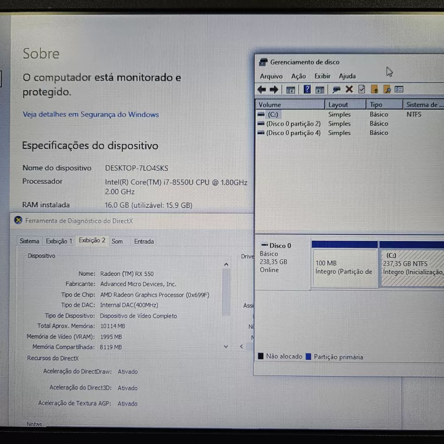Click the black Não alocado legend swatch
The image size is (444, 444).
point(261,356)
